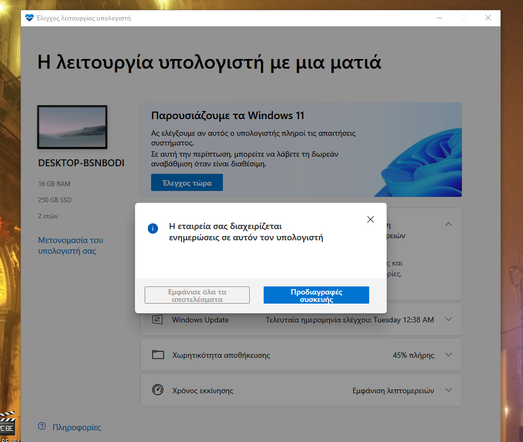Click the Tuesday 12:38 AM last-check text
The width and height of the screenshot is (523, 442).
point(404,320)
